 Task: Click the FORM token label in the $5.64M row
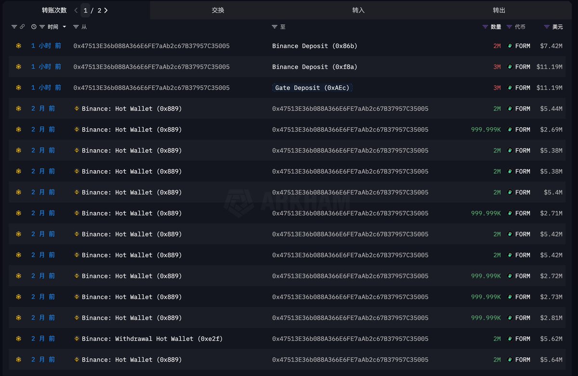pos(523,360)
